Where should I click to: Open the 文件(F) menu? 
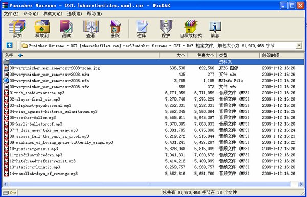pos(11,14)
